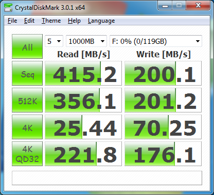Screen dimensions: 214x195
Task: Open the Theme menu
Action: point(51,21)
